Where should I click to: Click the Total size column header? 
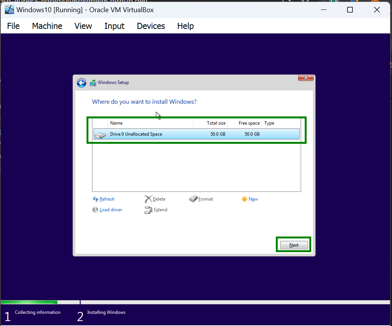[x=210, y=123]
